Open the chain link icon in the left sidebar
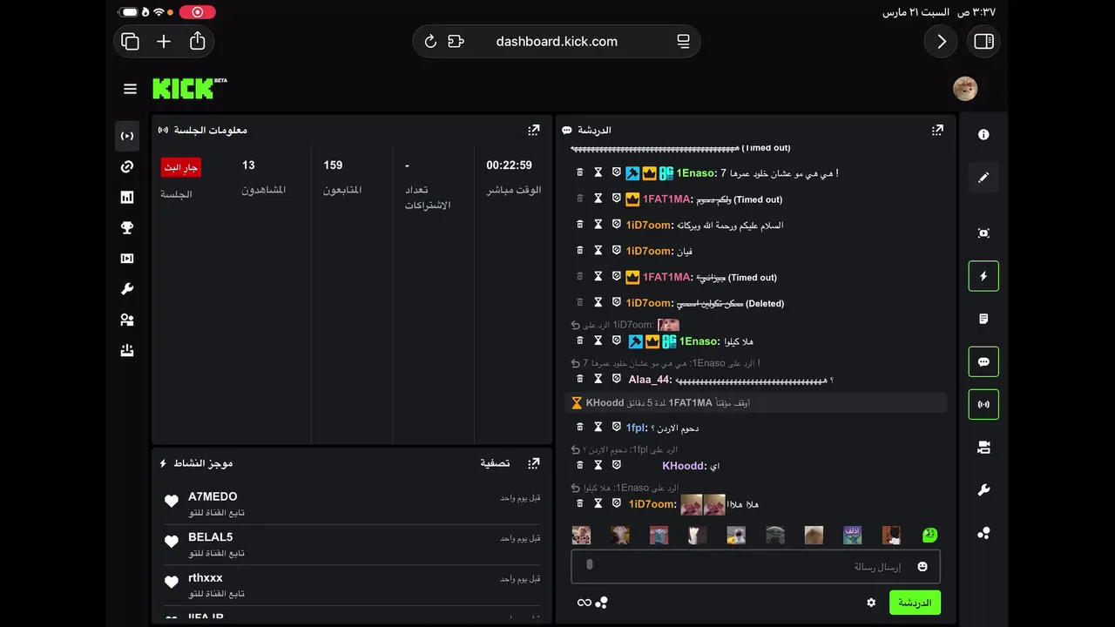Image resolution: width=1115 pixels, height=627 pixels. click(127, 166)
